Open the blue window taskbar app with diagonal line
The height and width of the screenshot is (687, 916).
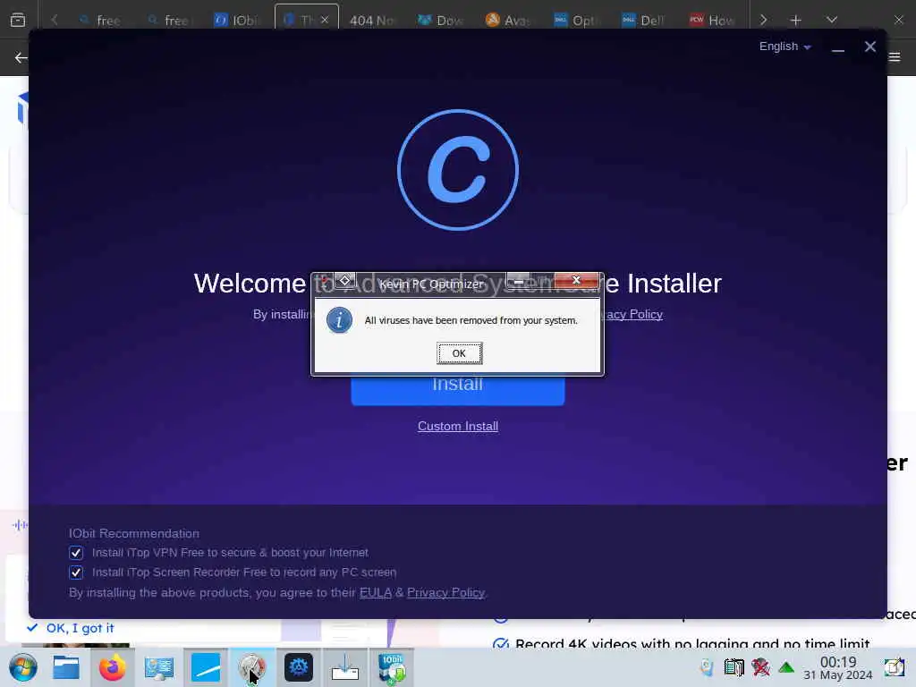coord(206,667)
